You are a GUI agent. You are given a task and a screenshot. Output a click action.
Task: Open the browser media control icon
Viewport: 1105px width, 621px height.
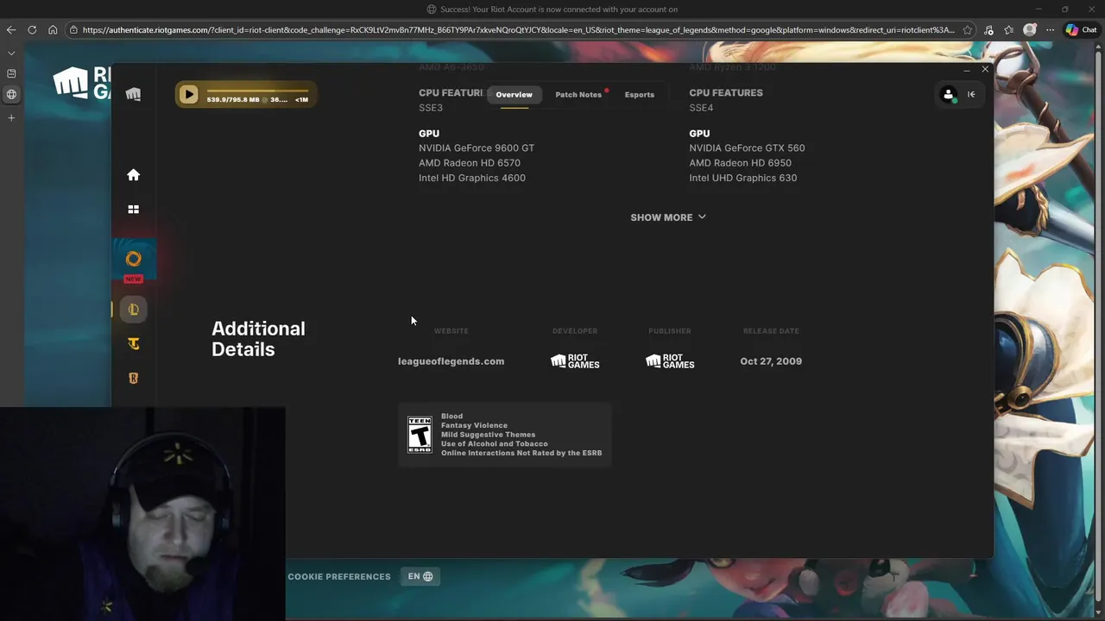click(988, 30)
